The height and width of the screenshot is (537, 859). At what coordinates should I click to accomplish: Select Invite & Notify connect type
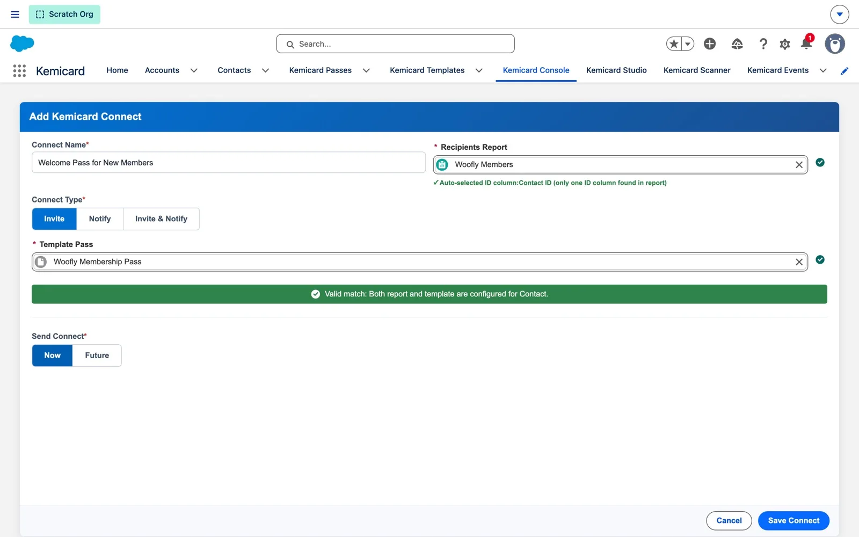pyautogui.click(x=161, y=219)
